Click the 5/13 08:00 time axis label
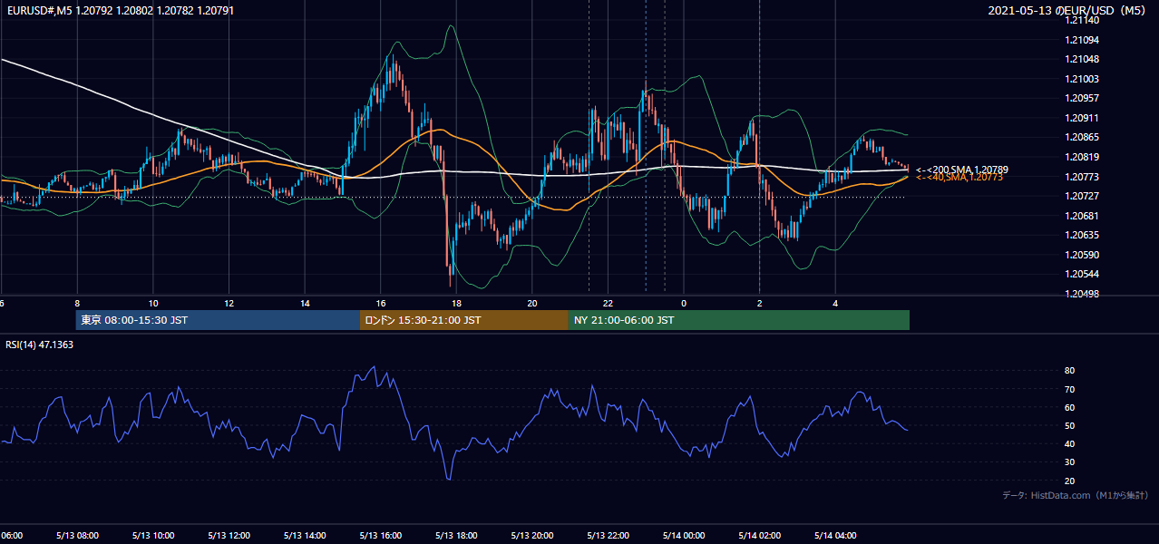 click(x=77, y=536)
